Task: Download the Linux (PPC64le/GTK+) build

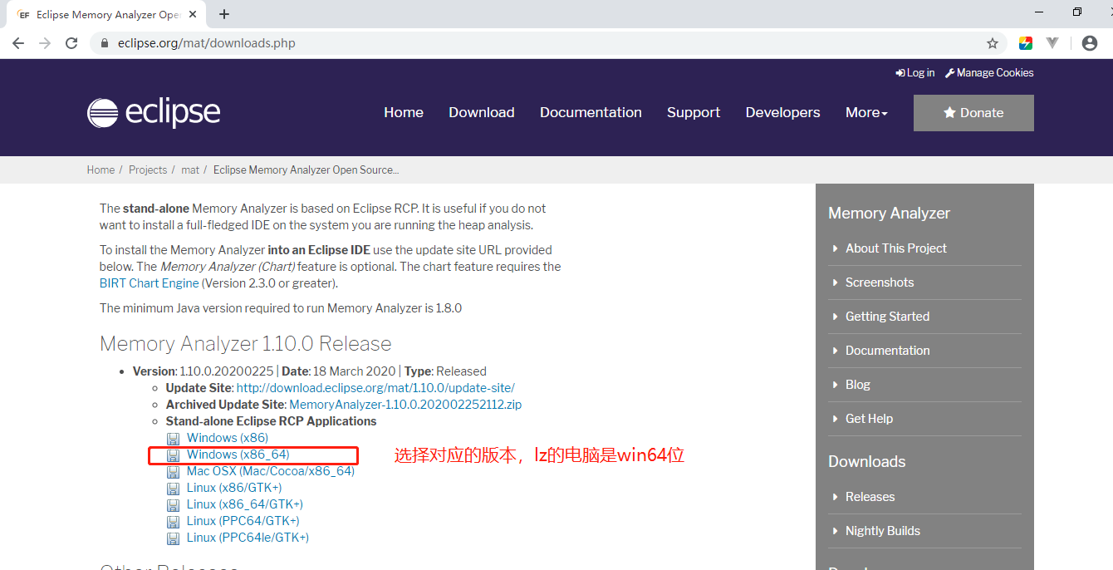Action: click(248, 538)
